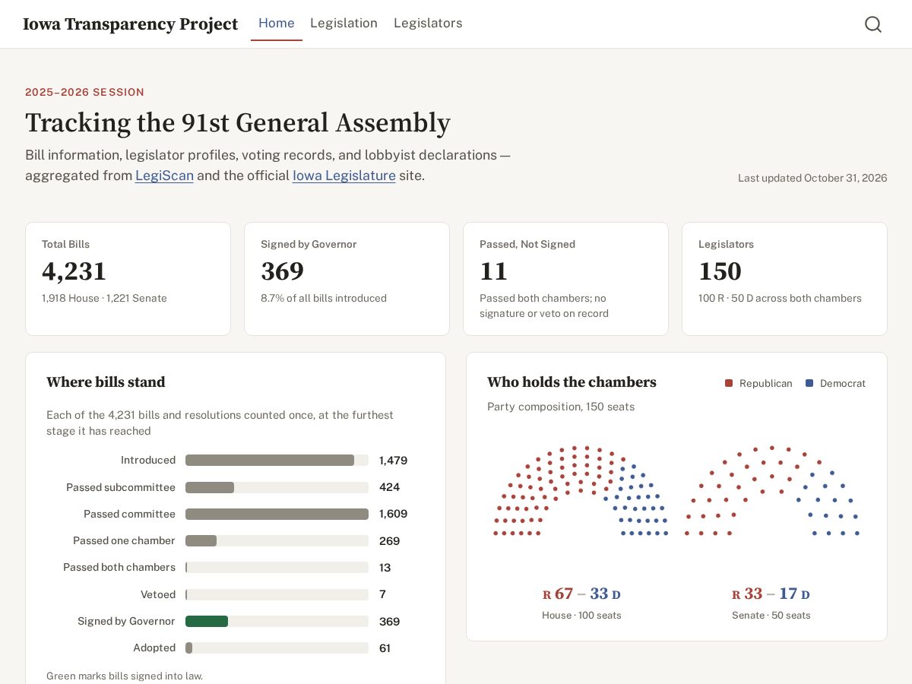The height and width of the screenshot is (684, 912).
Task: Click the 1,609 committee count
Action: pyautogui.click(x=393, y=514)
